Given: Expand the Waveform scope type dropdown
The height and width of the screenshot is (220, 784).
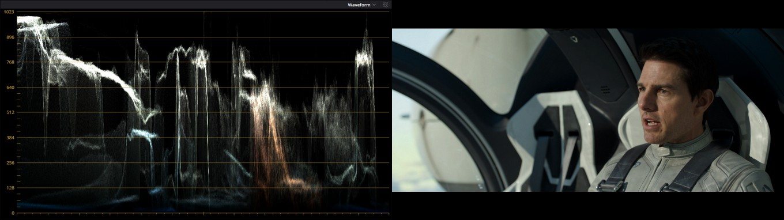Looking at the screenshot, I should [361, 5].
